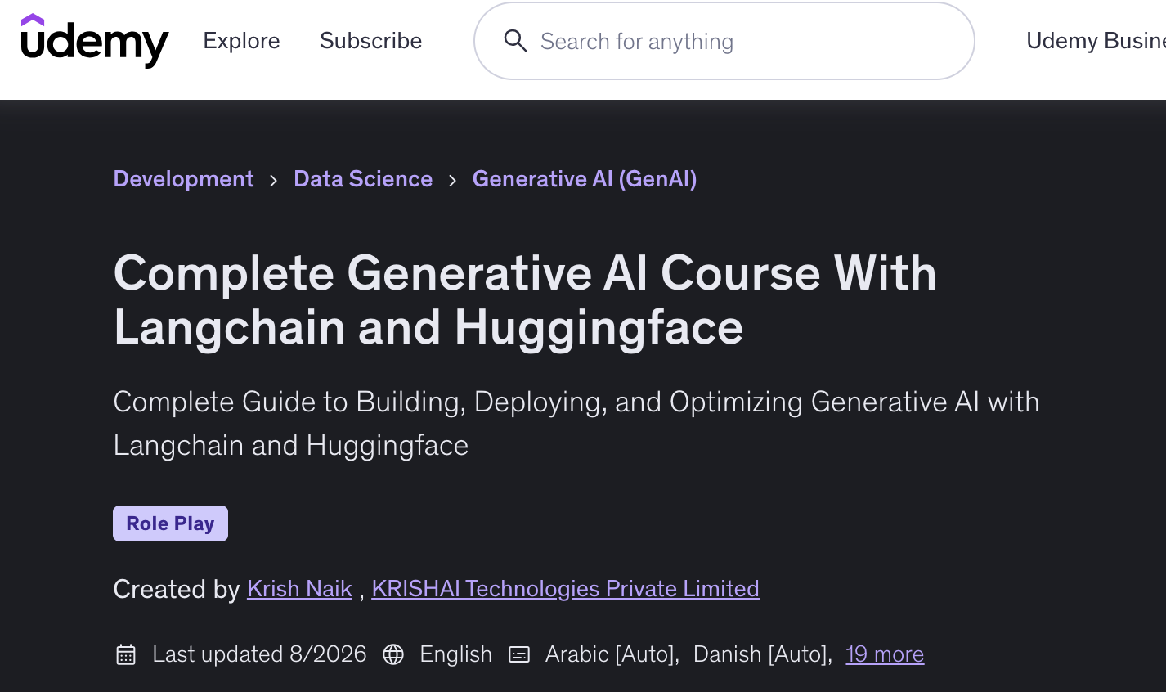
Task: Click chevron between Development and Data Science
Action: (274, 180)
